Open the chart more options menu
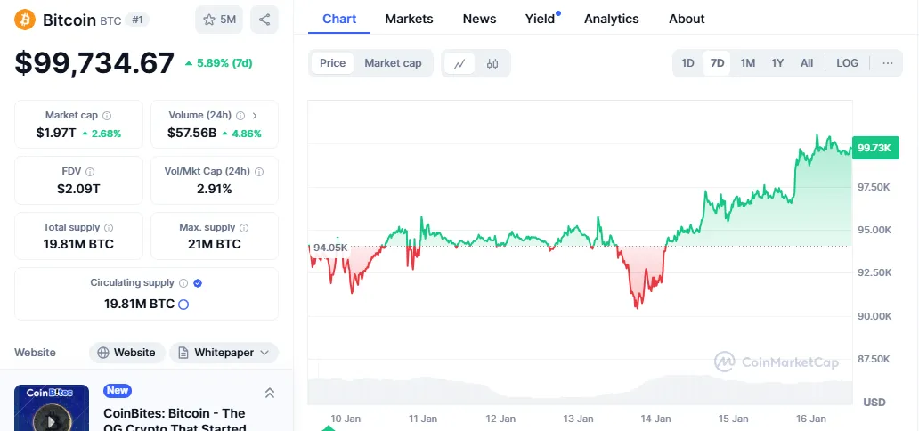Screen dimensions: 919x431 [887, 63]
